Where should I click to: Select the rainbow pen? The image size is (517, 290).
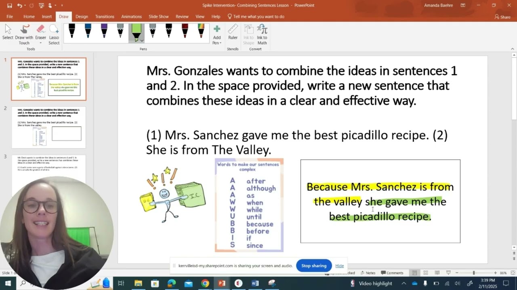coord(201,31)
